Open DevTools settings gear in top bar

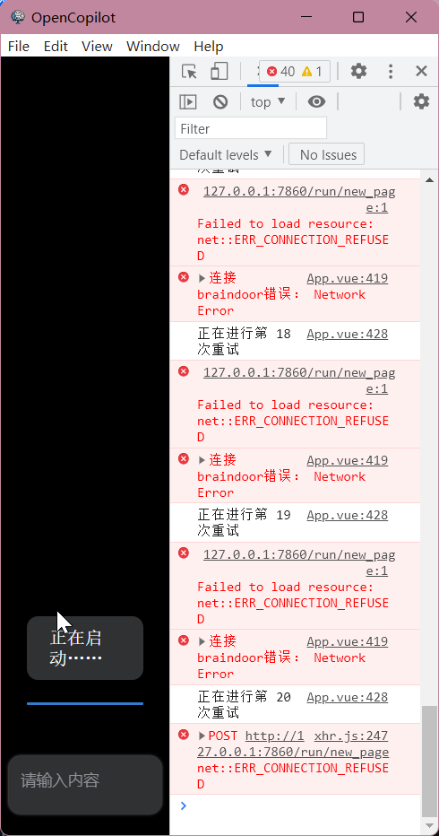coord(358,71)
